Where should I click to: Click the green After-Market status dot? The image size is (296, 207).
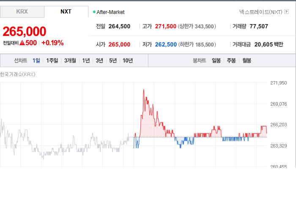tap(94, 12)
